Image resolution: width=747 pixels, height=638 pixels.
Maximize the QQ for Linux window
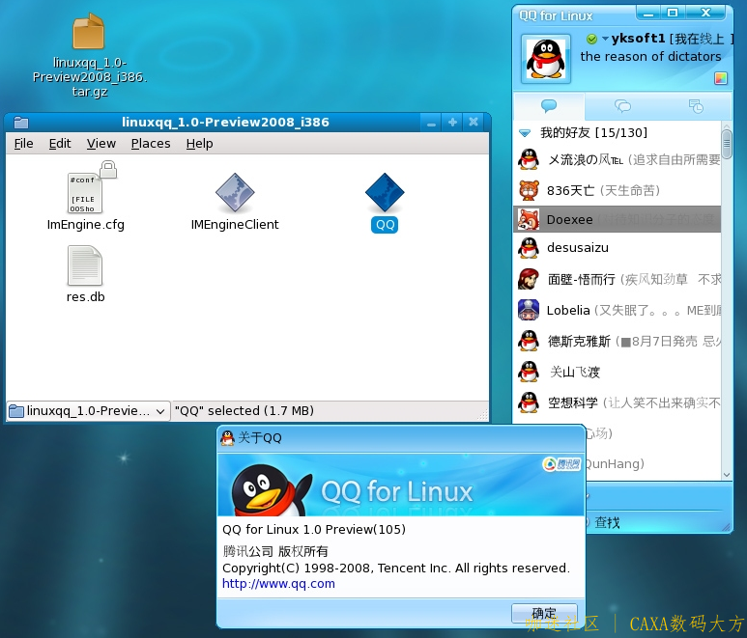tap(673, 14)
